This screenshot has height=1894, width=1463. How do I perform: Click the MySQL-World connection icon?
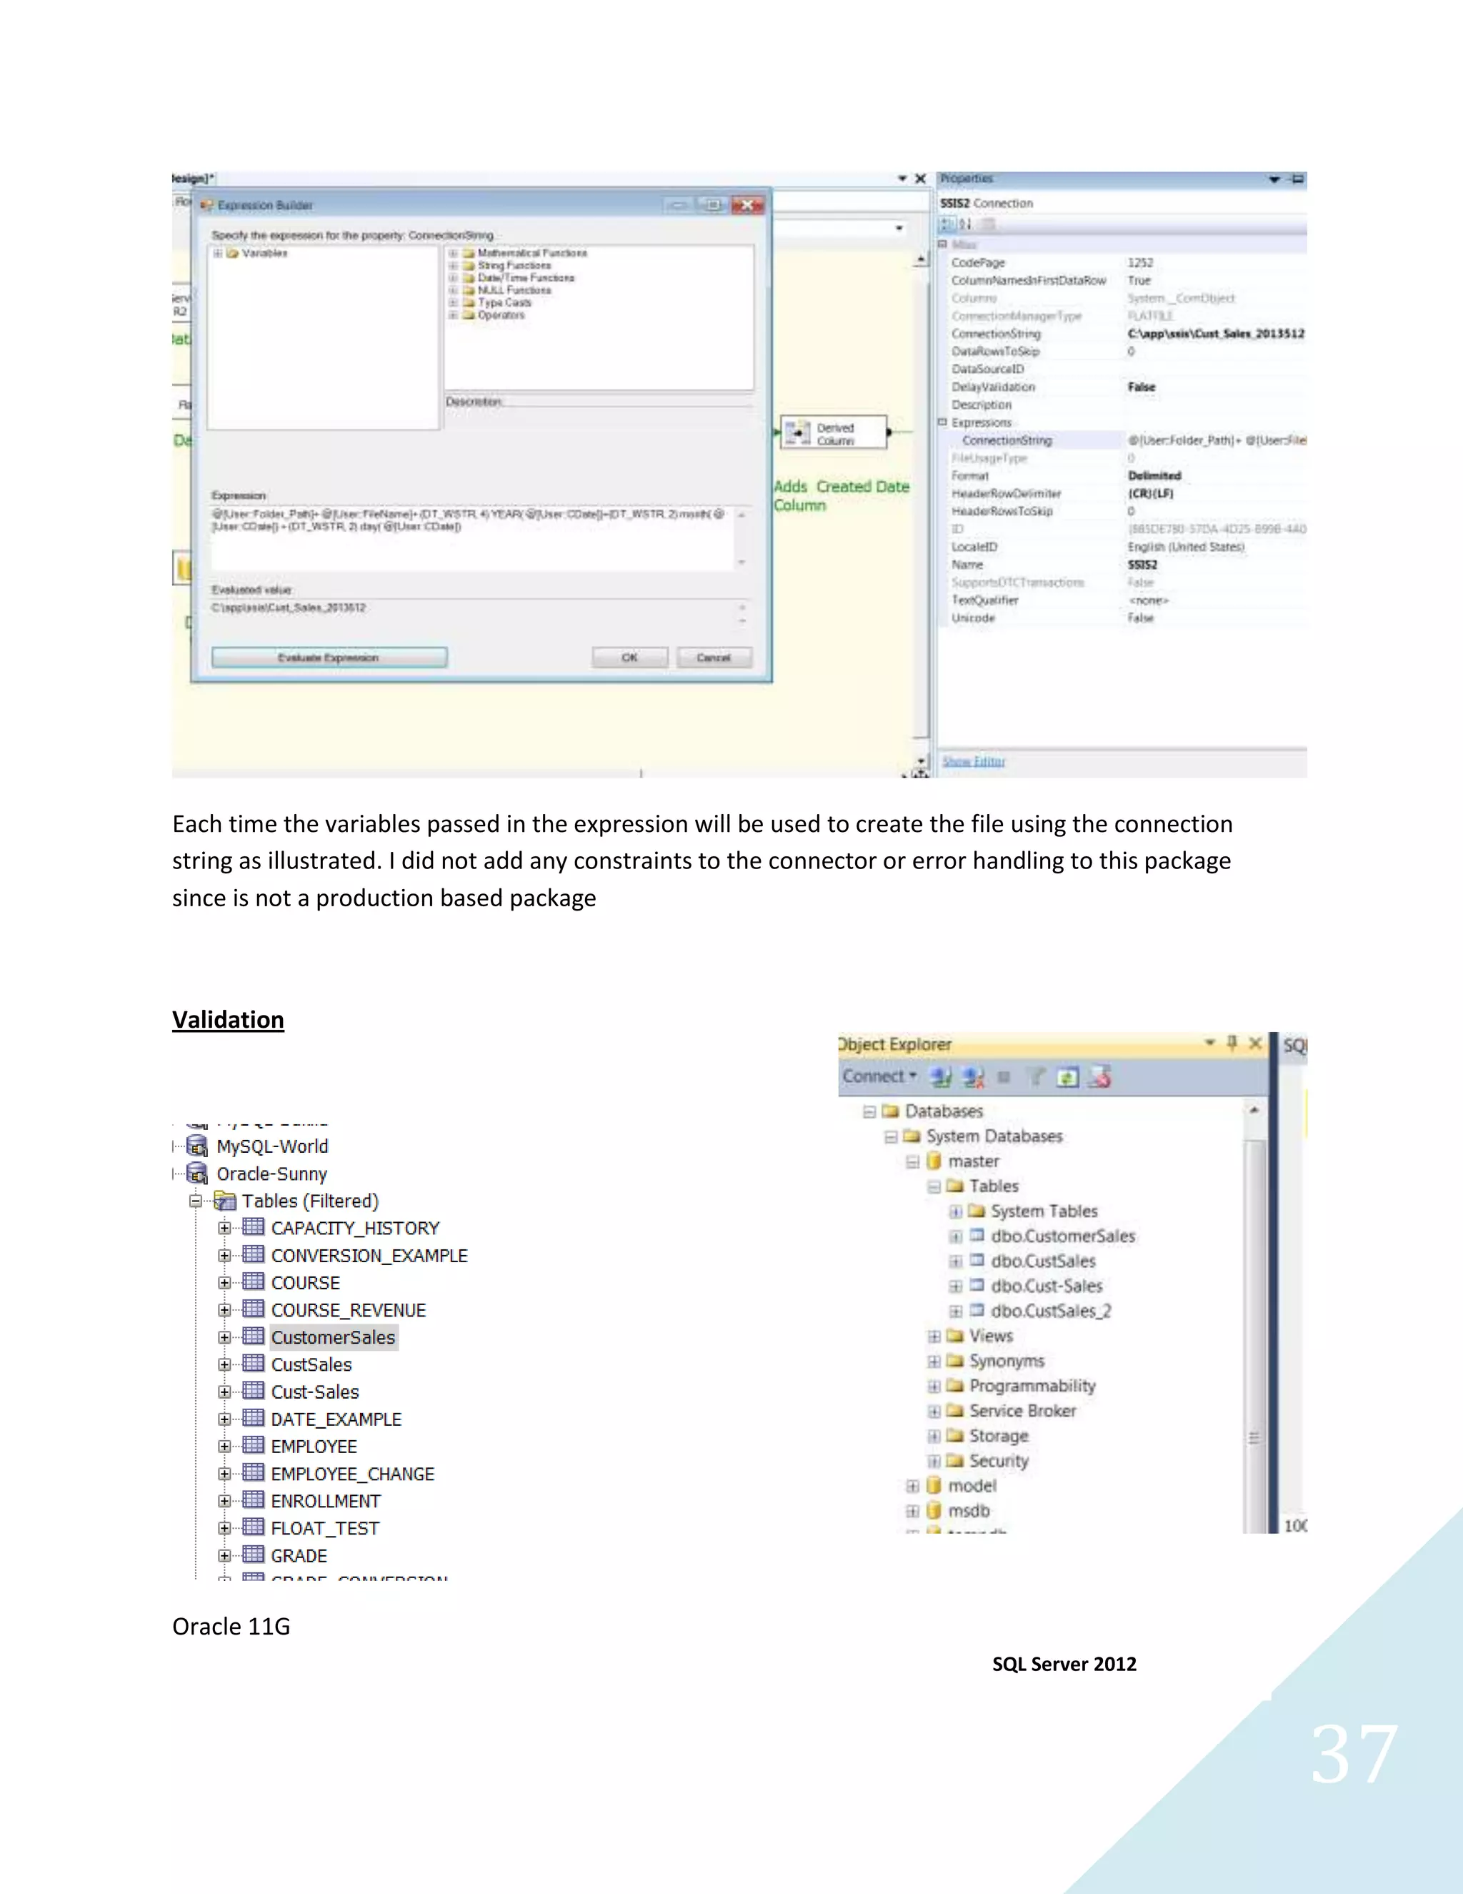pyautogui.click(x=198, y=1146)
